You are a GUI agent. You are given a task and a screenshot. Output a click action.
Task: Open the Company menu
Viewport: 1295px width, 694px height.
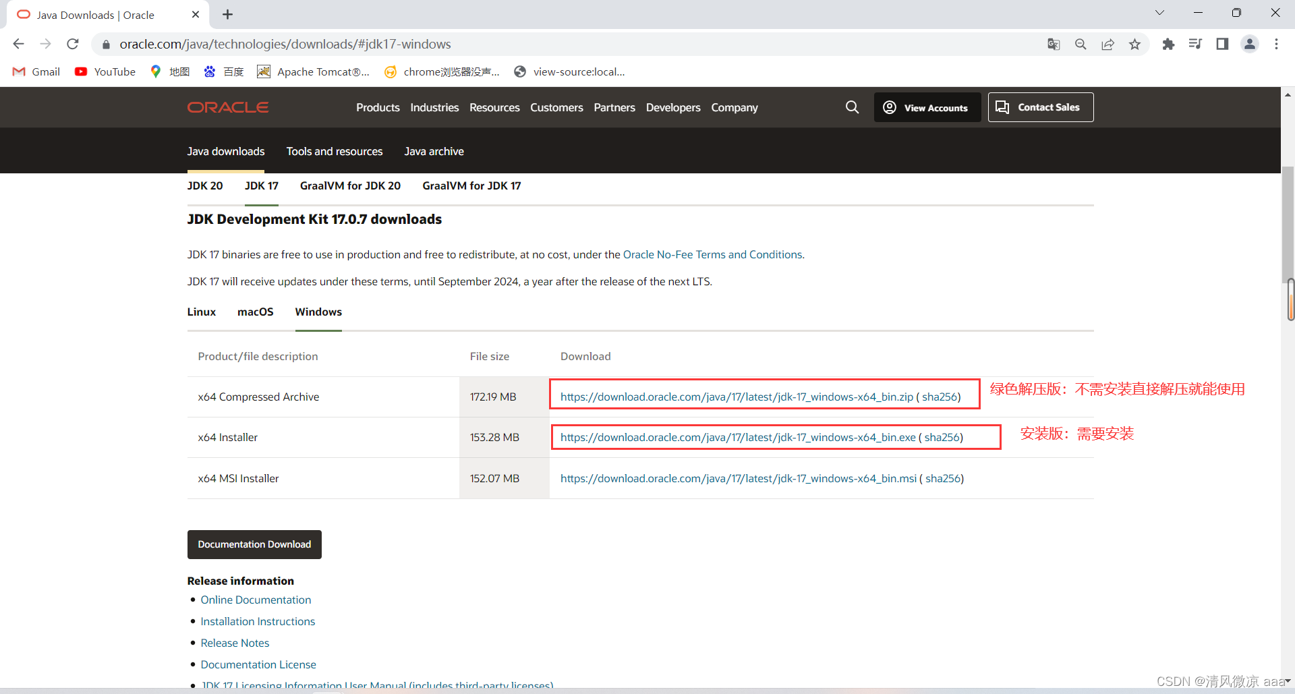tap(735, 107)
